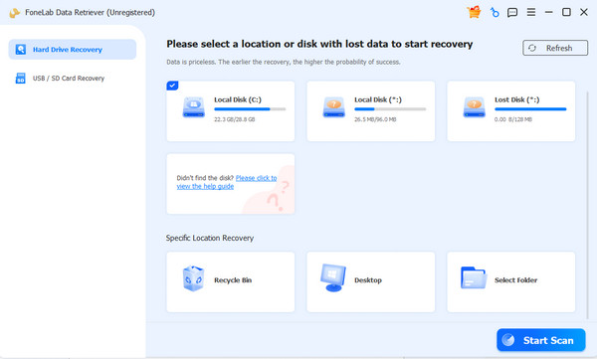Viewport: 597px width, 359px height.
Task: Click the Desktop monitor icon
Action: [x=333, y=277]
